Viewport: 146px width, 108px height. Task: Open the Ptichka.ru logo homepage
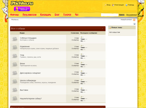tap(22, 3)
